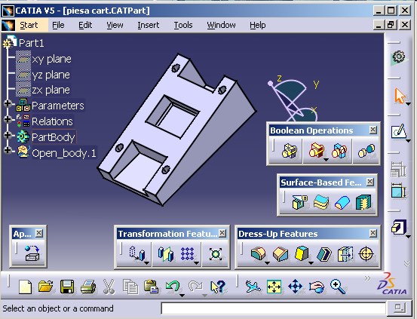Select the arrow cursor tool on right toolbar
This screenshot has width=417, height=319.
click(x=400, y=96)
